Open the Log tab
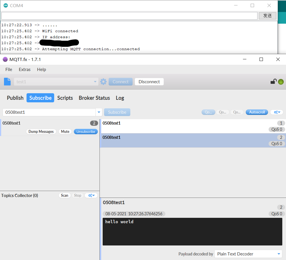Viewport: 286px width, 260px height. point(120,98)
